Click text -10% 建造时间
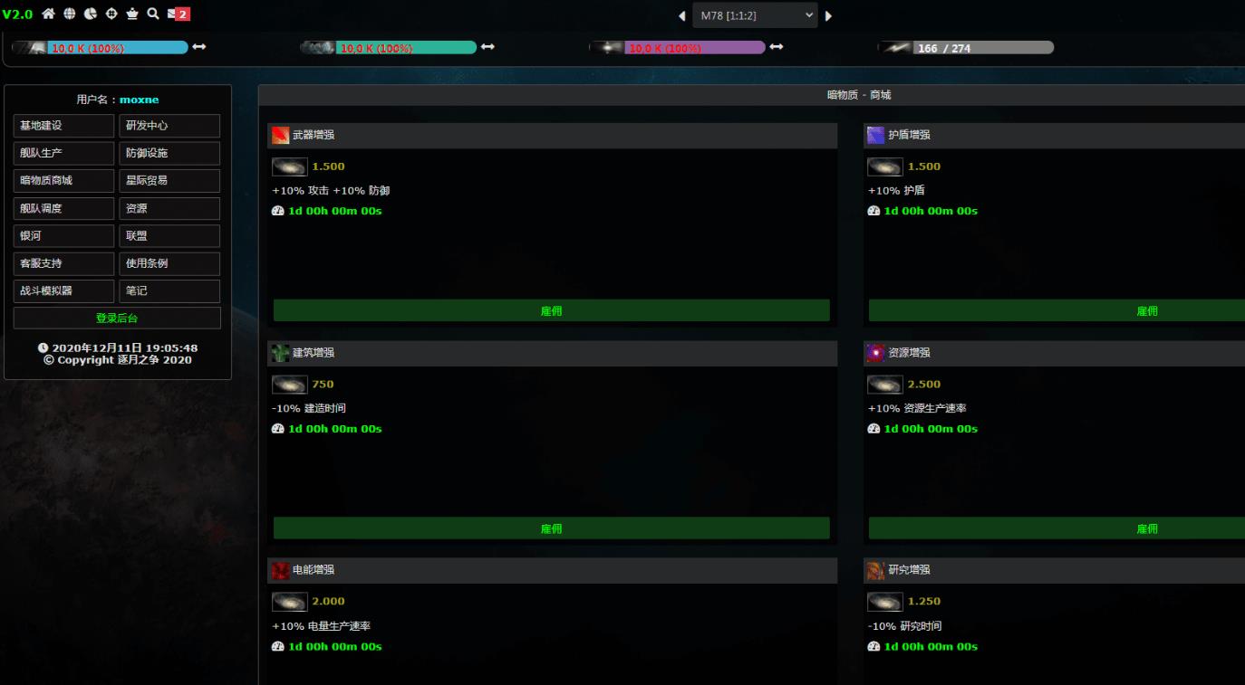This screenshot has height=685, width=1245. 309,408
